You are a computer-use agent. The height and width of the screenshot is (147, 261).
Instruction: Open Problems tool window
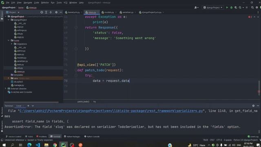pos(42,136)
